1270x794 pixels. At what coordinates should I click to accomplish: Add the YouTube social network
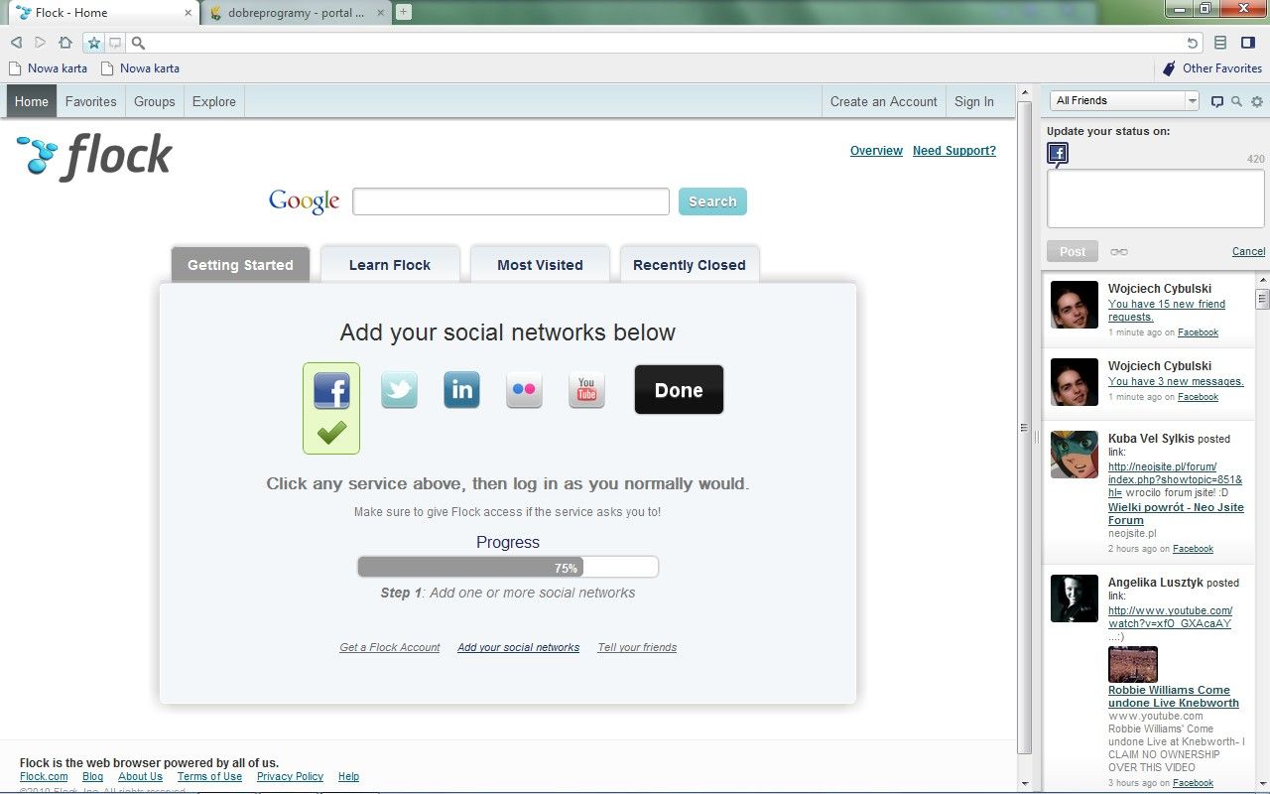[x=586, y=390]
